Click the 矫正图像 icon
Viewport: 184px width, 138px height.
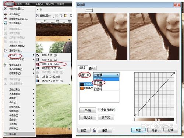pyautogui.click(x=6, y=23)
